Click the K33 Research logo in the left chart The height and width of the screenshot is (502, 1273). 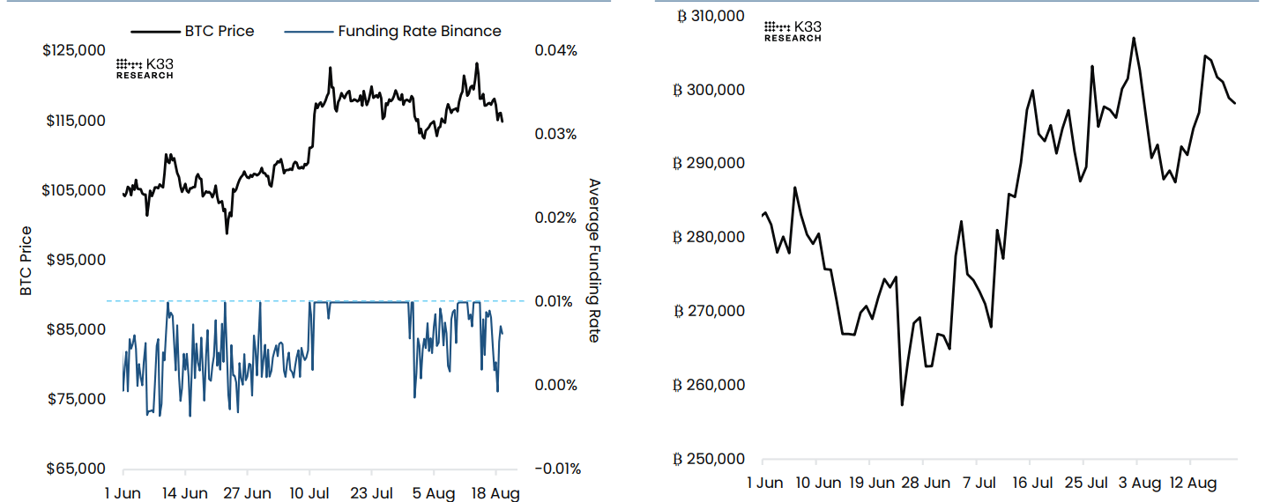click(x=145, y=70)
